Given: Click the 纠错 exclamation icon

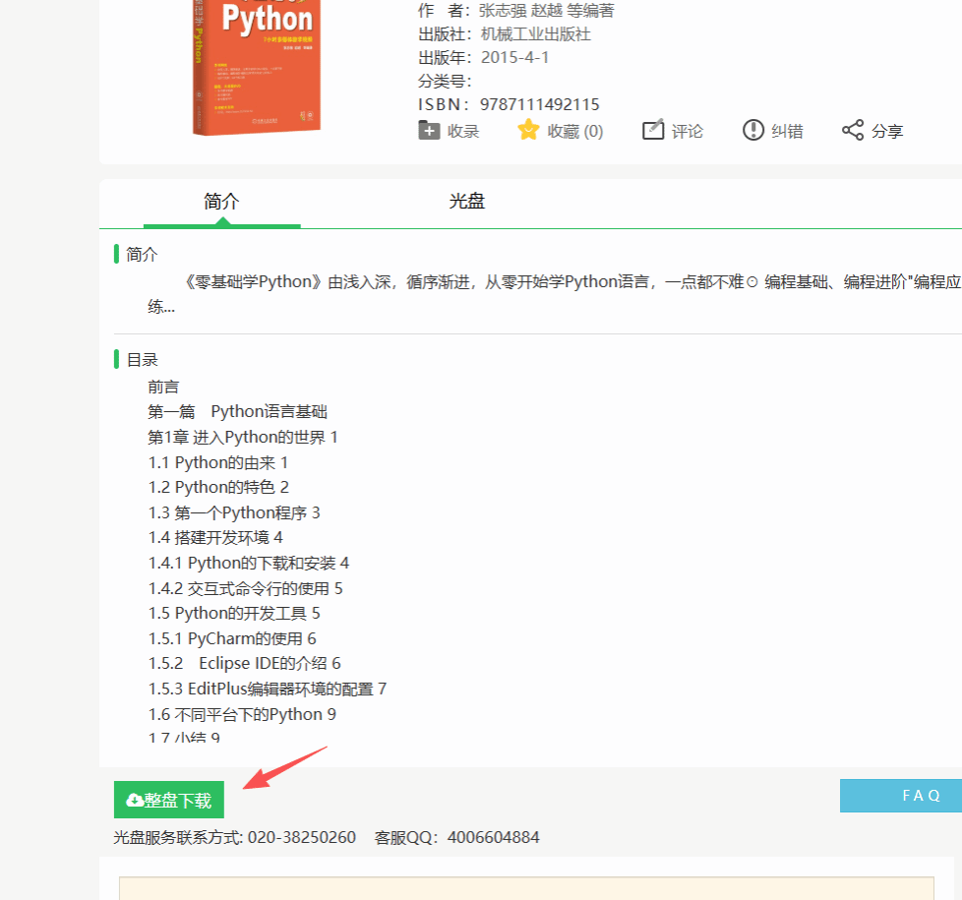Looking at the screenshot, I should [x=753, y=130].
